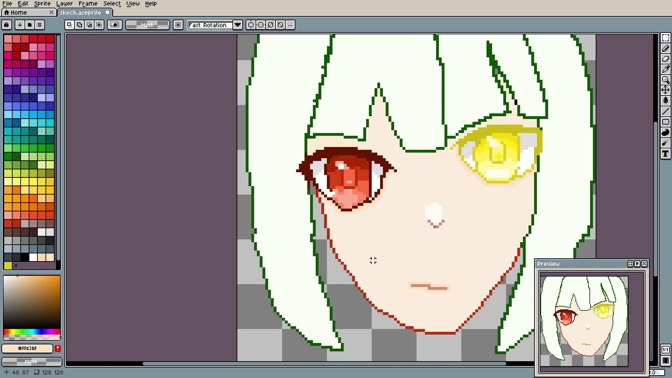Click the Mask transparent color button

[x=147, y=25]
